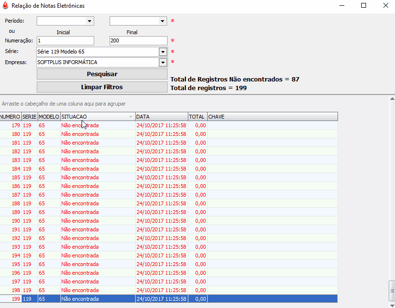The image size is (395, 308).
Task: Minimize the Relação de Notas Eletrônicas window
Action: [x=342, y=5]
